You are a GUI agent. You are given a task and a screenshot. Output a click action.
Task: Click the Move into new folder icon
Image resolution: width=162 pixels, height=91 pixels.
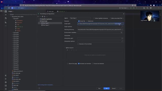[45, 16]
